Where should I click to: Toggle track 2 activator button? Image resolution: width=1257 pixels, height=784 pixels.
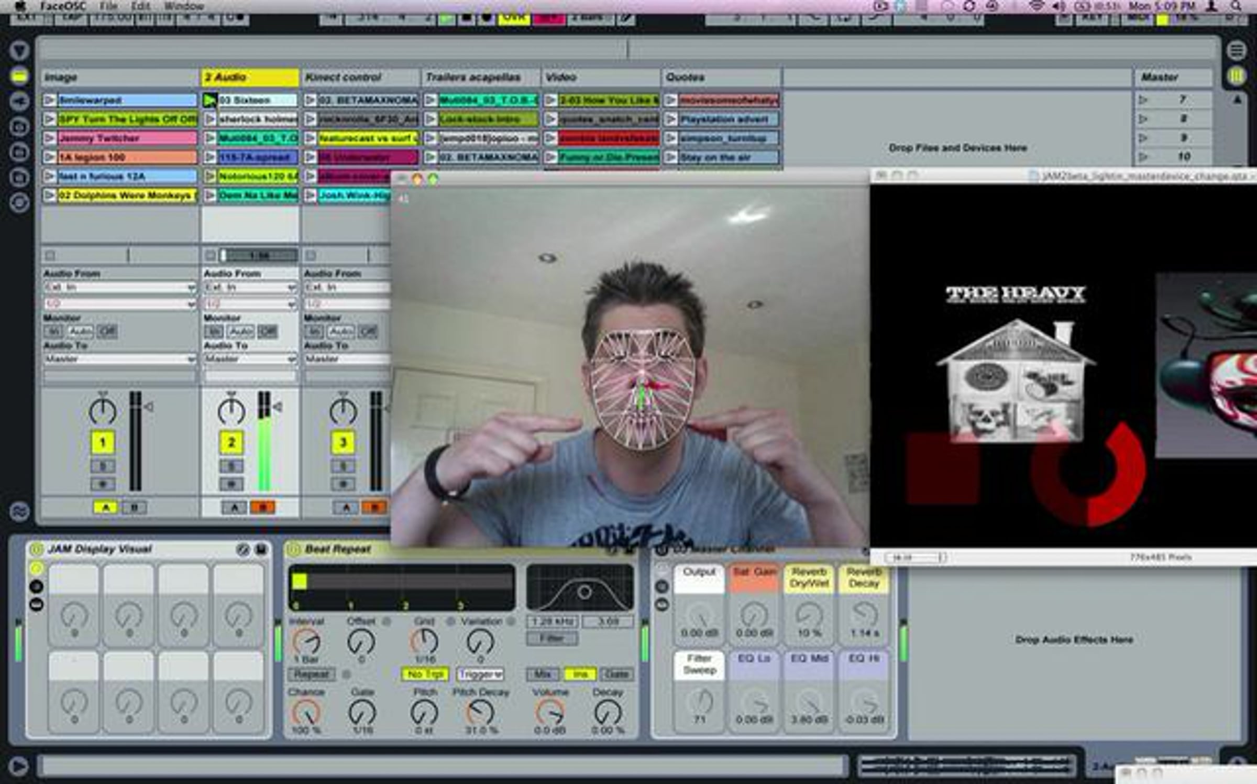point(231,442)
